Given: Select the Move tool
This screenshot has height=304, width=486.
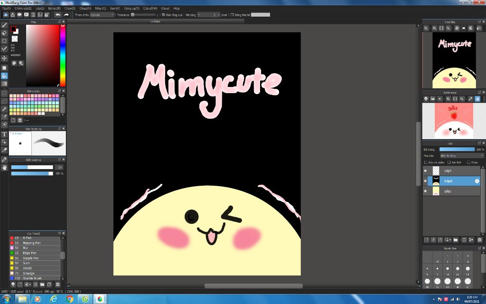Looking at the screenshot, I should coord(4,58).
